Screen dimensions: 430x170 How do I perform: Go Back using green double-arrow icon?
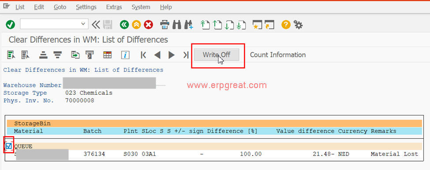[124, 25]
